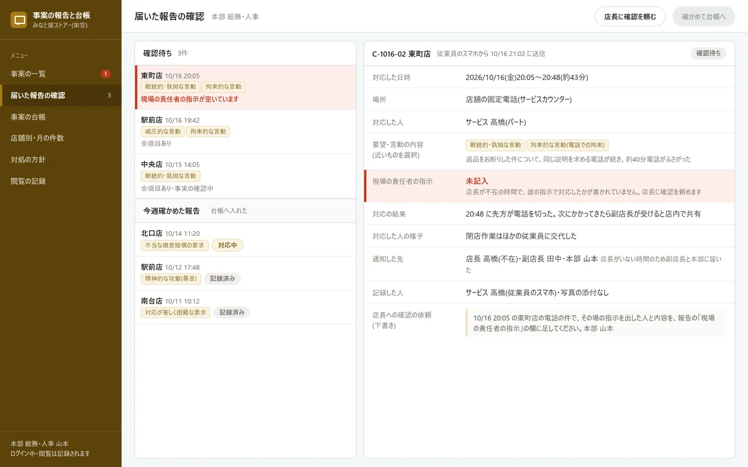Click the app logo icon beside 事案の報告と台帳
Screen dimensions: 748x467
20,20
